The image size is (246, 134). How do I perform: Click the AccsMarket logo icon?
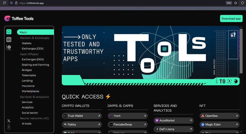tap(157, 121)
